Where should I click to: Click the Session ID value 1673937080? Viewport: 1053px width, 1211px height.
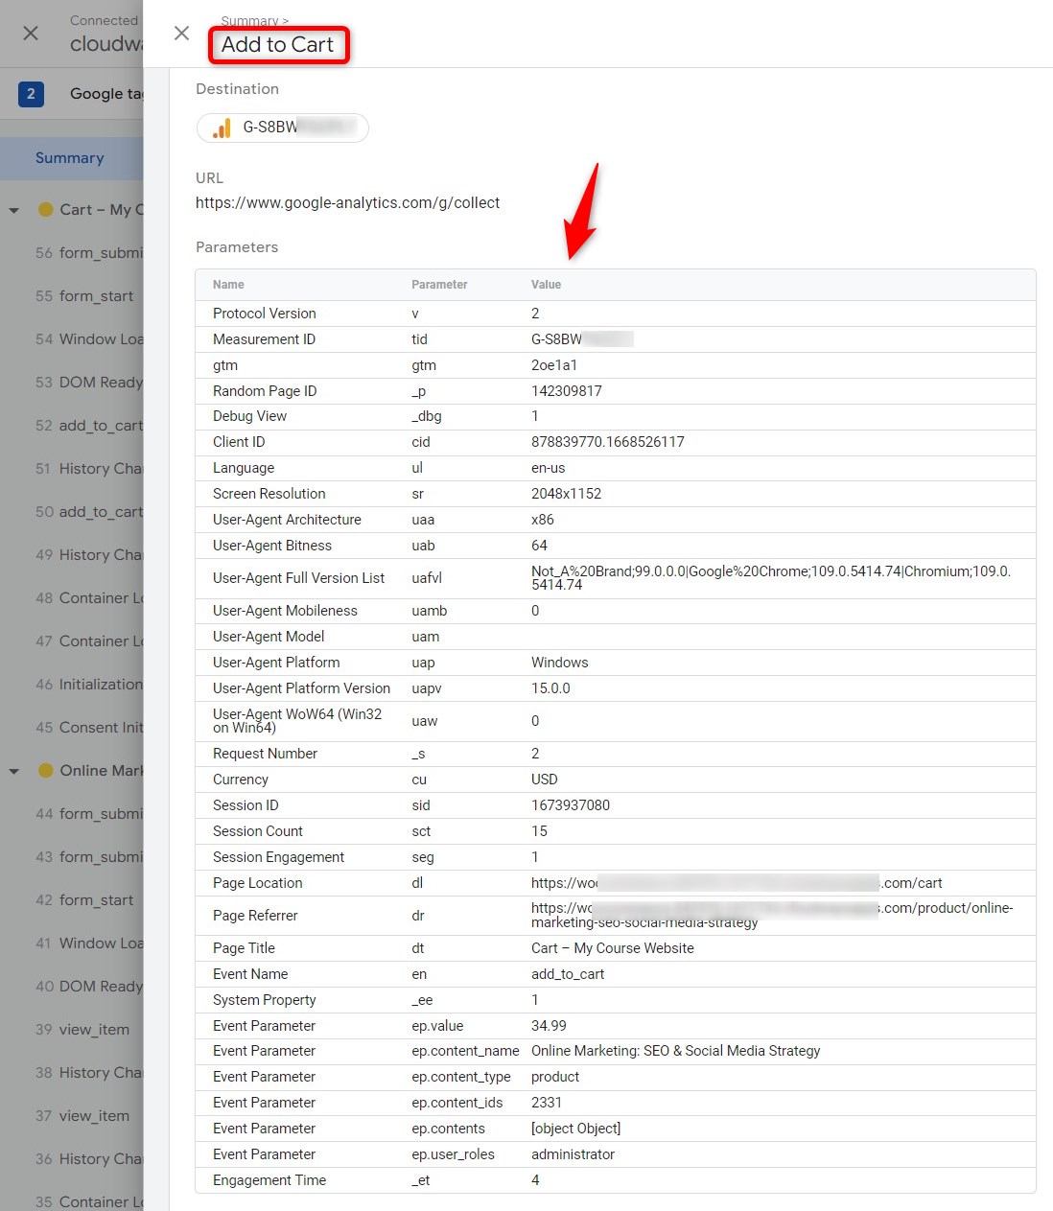[571, 805]
